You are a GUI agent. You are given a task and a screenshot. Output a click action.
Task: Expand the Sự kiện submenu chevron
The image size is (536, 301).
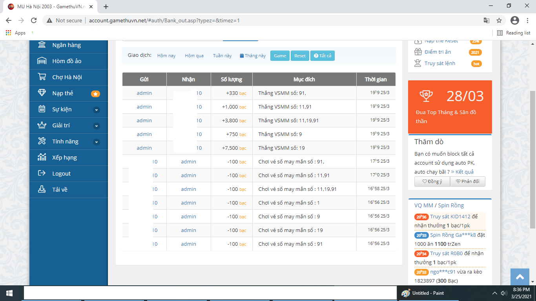tap(97, 110)
